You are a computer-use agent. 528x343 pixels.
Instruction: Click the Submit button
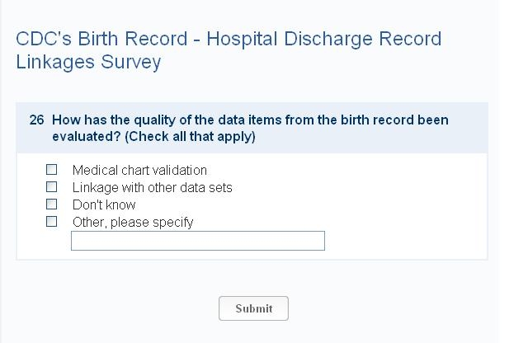pyautogui.click(x=253, y=308)
